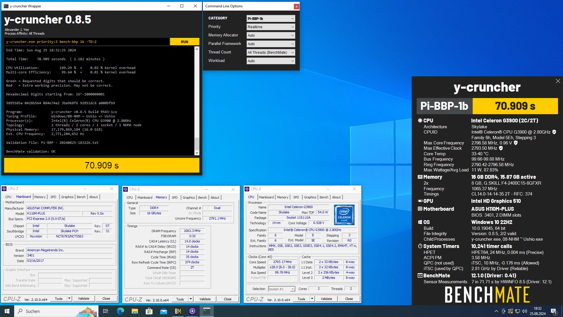Open the Action Center notifications
Viewport: 563px width, 317px height.
(554, 311)
